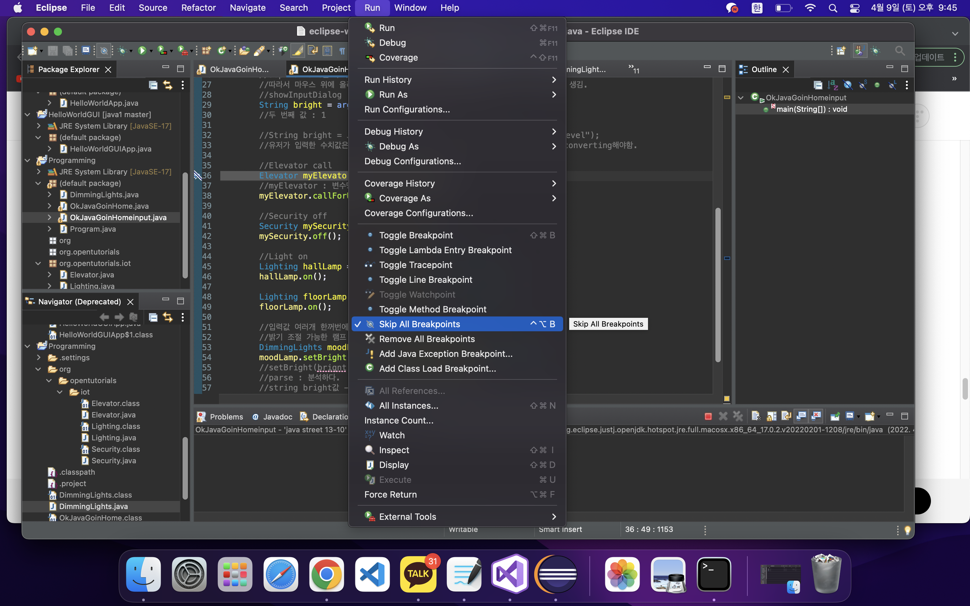Click Remove All Breakpoints

[426, 339]
